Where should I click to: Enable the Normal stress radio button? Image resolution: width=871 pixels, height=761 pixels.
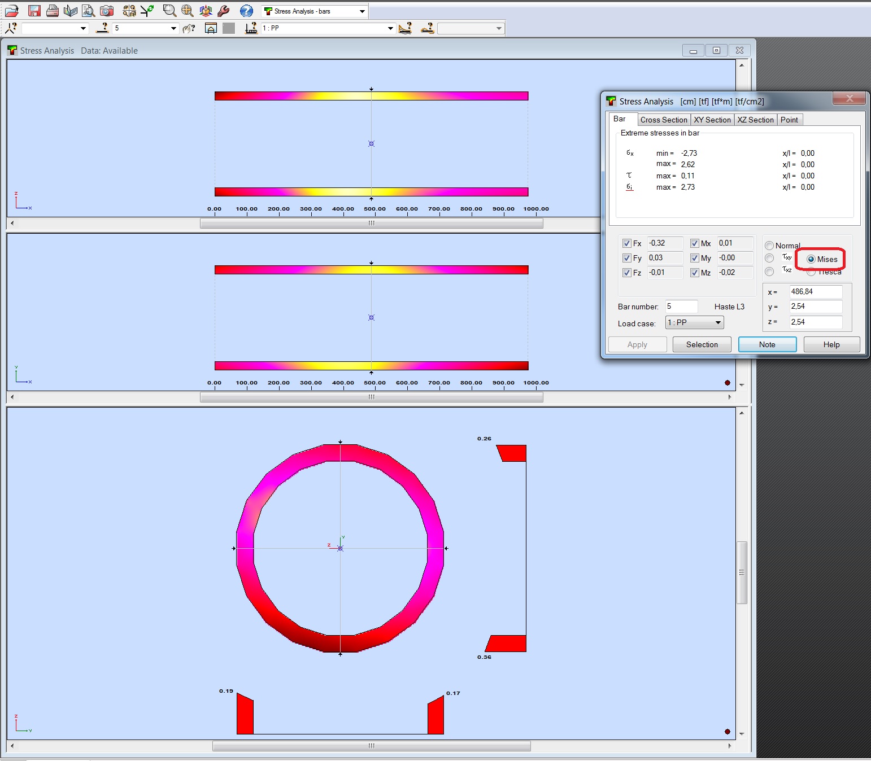point(770,245)
